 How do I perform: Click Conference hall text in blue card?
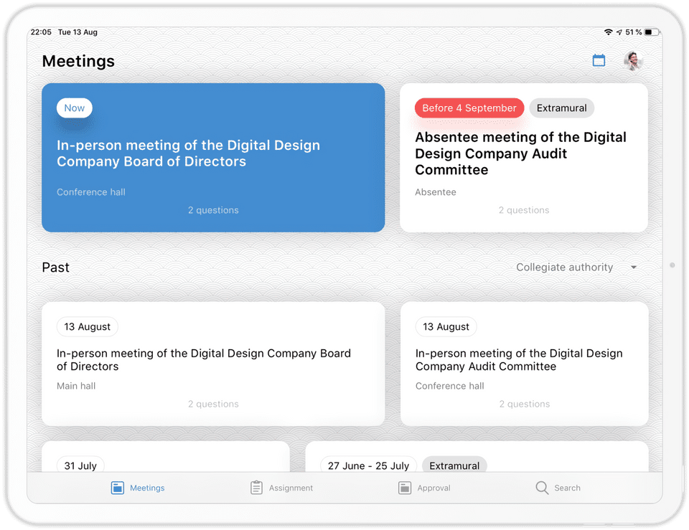tap(91, 192)
